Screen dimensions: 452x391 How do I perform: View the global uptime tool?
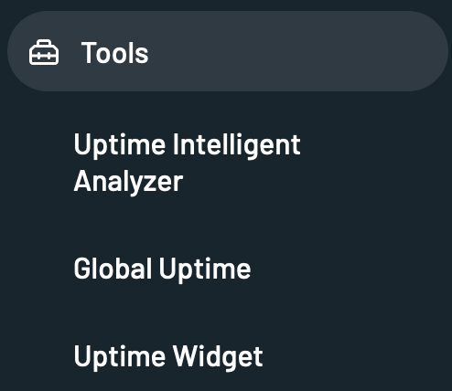point(162,269)
